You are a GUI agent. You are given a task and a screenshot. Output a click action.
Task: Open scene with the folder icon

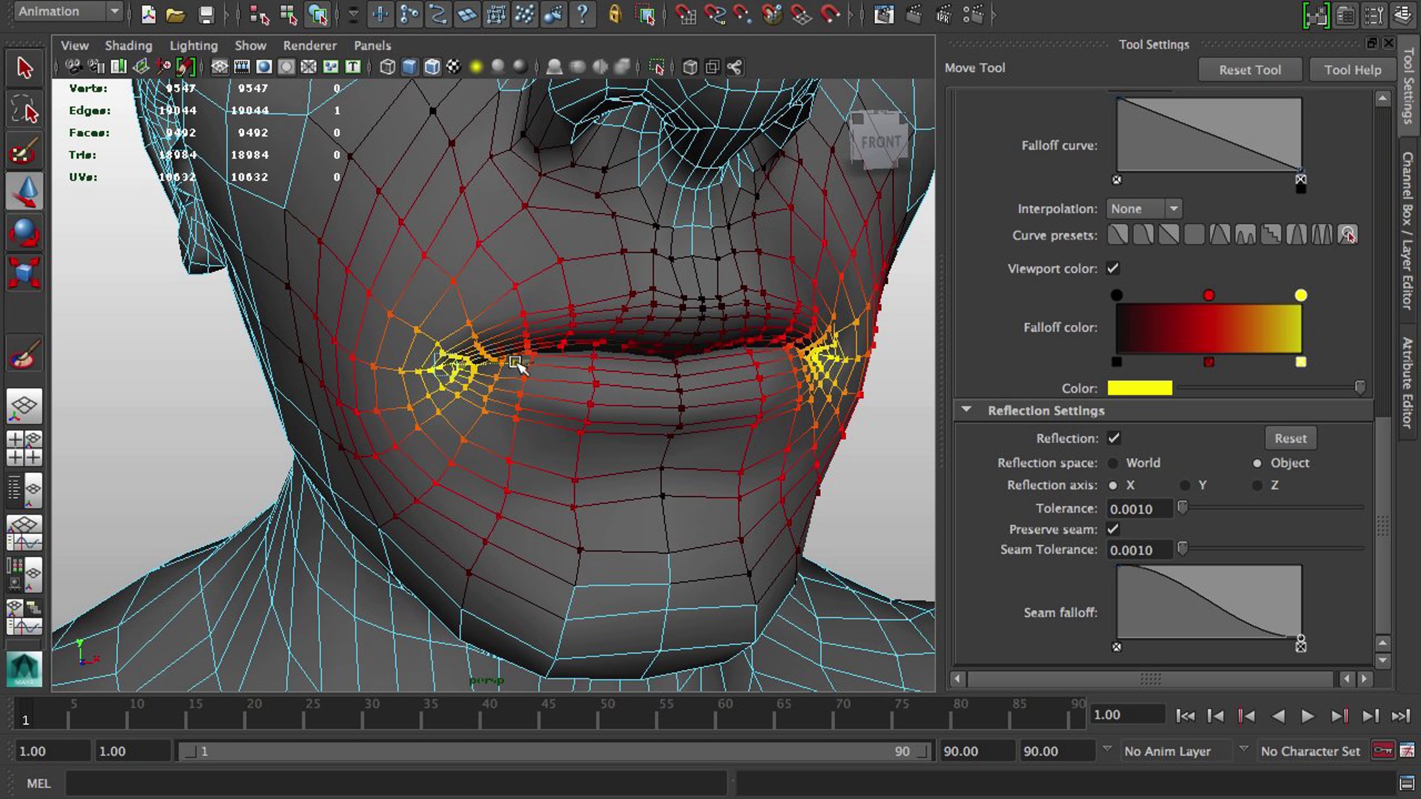(175, 14)
